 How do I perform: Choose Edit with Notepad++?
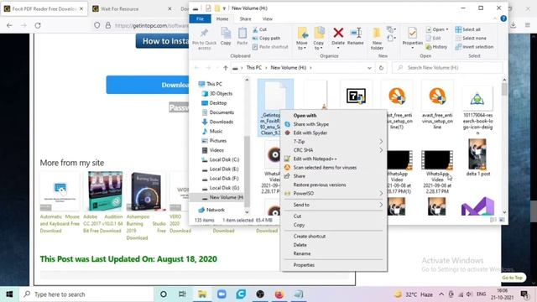coord(334,159)
